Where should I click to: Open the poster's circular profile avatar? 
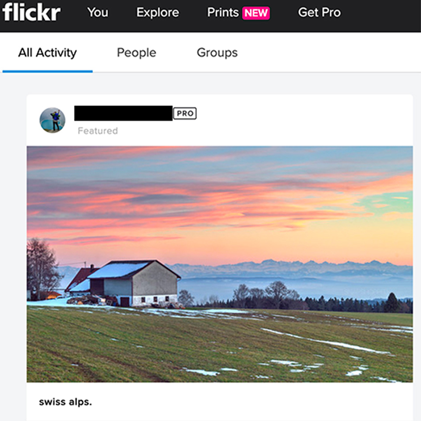pyautogui.click(x=53, y=120)
